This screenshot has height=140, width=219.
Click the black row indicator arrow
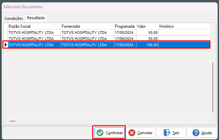coord(6,45)
